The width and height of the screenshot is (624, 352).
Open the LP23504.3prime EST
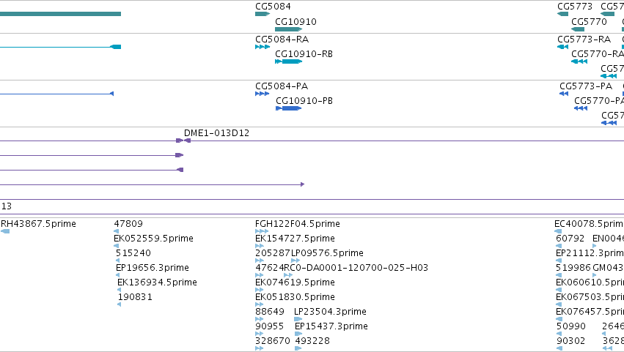tap(330, 312)
